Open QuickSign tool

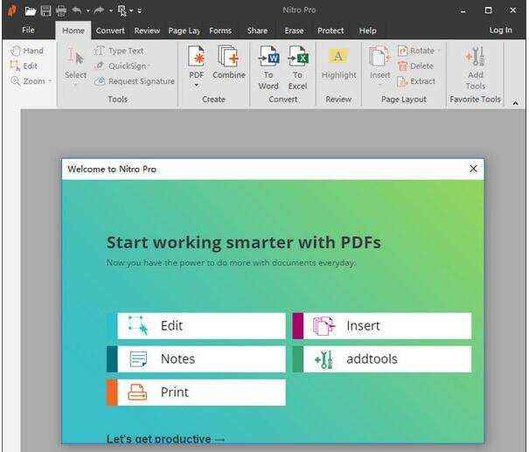coord(121,66)
